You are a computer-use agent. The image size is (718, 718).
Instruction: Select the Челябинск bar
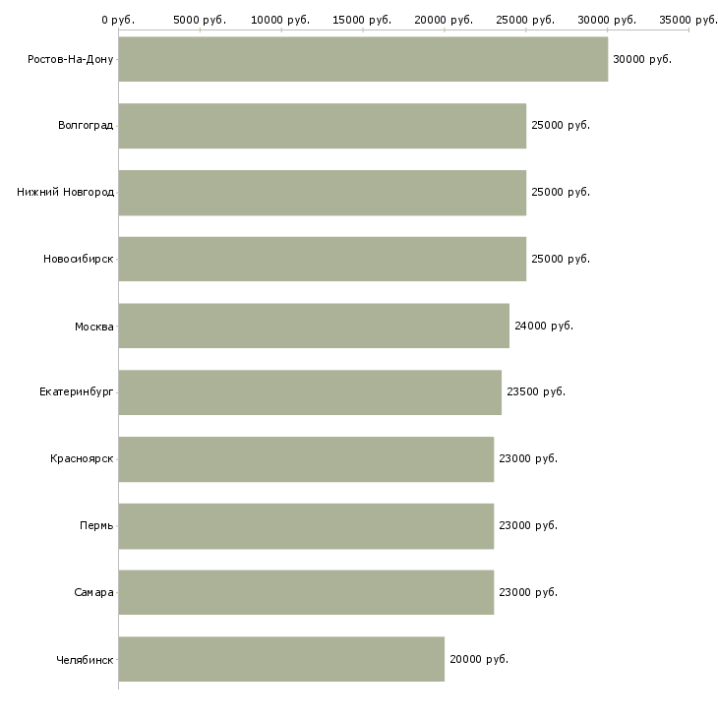coord(281,659)
